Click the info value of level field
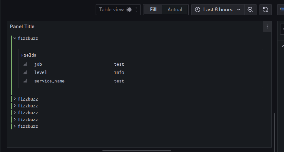The height and width of the screenshot is (152, 284). (119, 72)
